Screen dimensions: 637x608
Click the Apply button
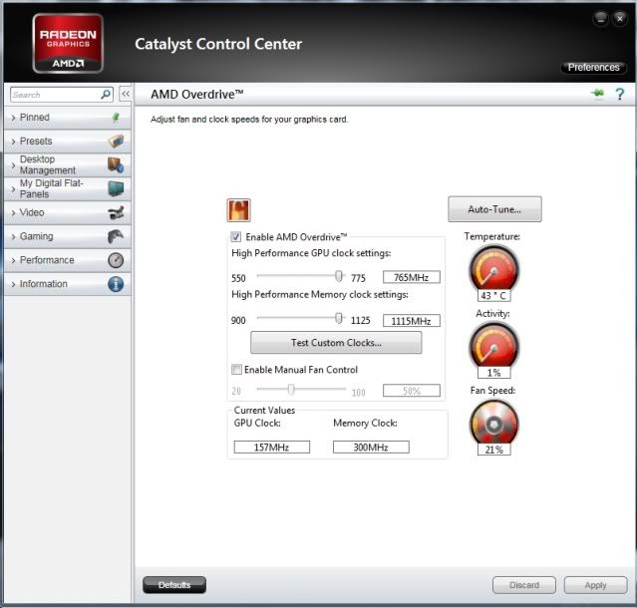pyautogui.click(x=595, y=585)
